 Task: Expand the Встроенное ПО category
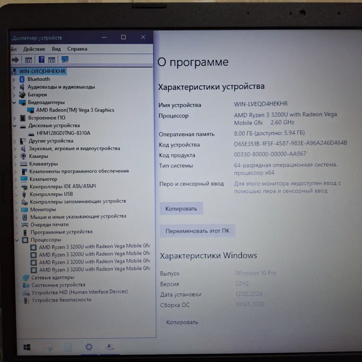pos(14,119)
